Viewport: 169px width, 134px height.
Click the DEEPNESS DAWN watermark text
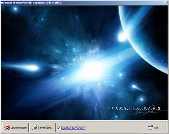[134, 108]
